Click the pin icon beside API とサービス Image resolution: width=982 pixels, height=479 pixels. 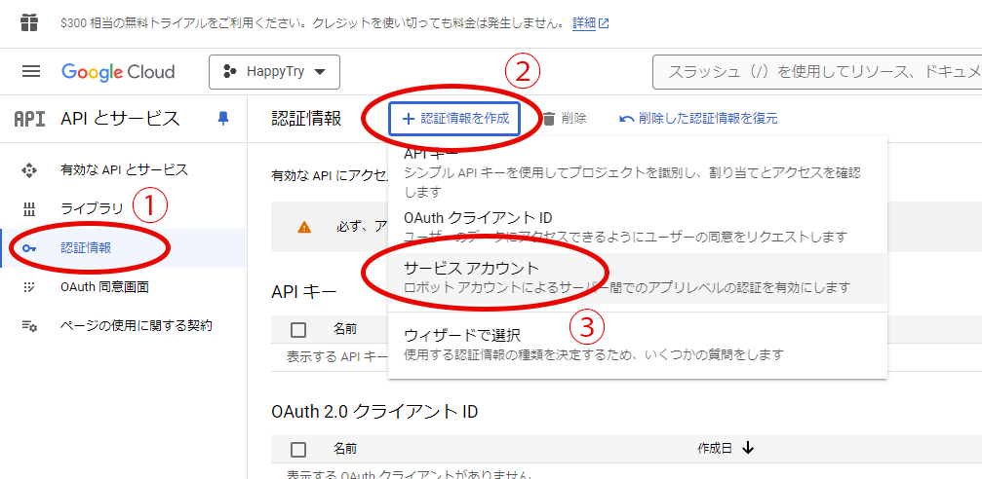coord(223,118)
